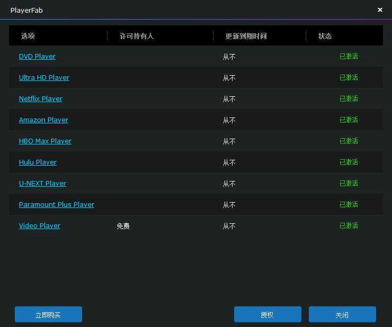Screen dimensions: 392x327
Task: Open the HBO Max Player link
Action: [x=45, y=141]
